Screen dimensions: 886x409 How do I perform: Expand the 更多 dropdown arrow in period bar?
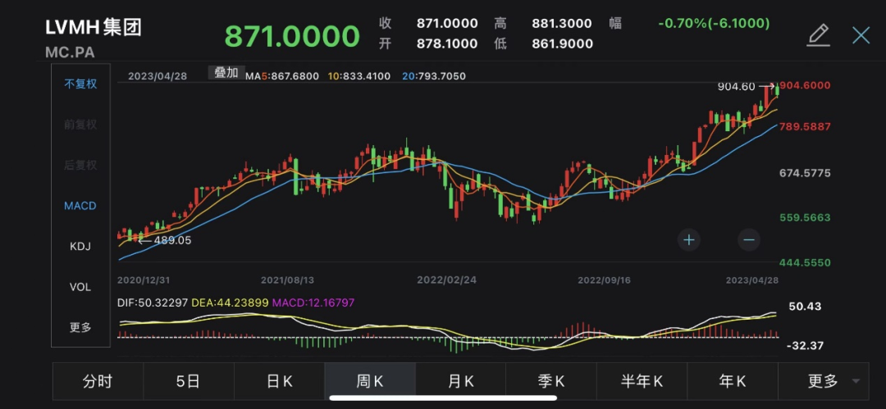pyautogui.click(x=856, y=381)
